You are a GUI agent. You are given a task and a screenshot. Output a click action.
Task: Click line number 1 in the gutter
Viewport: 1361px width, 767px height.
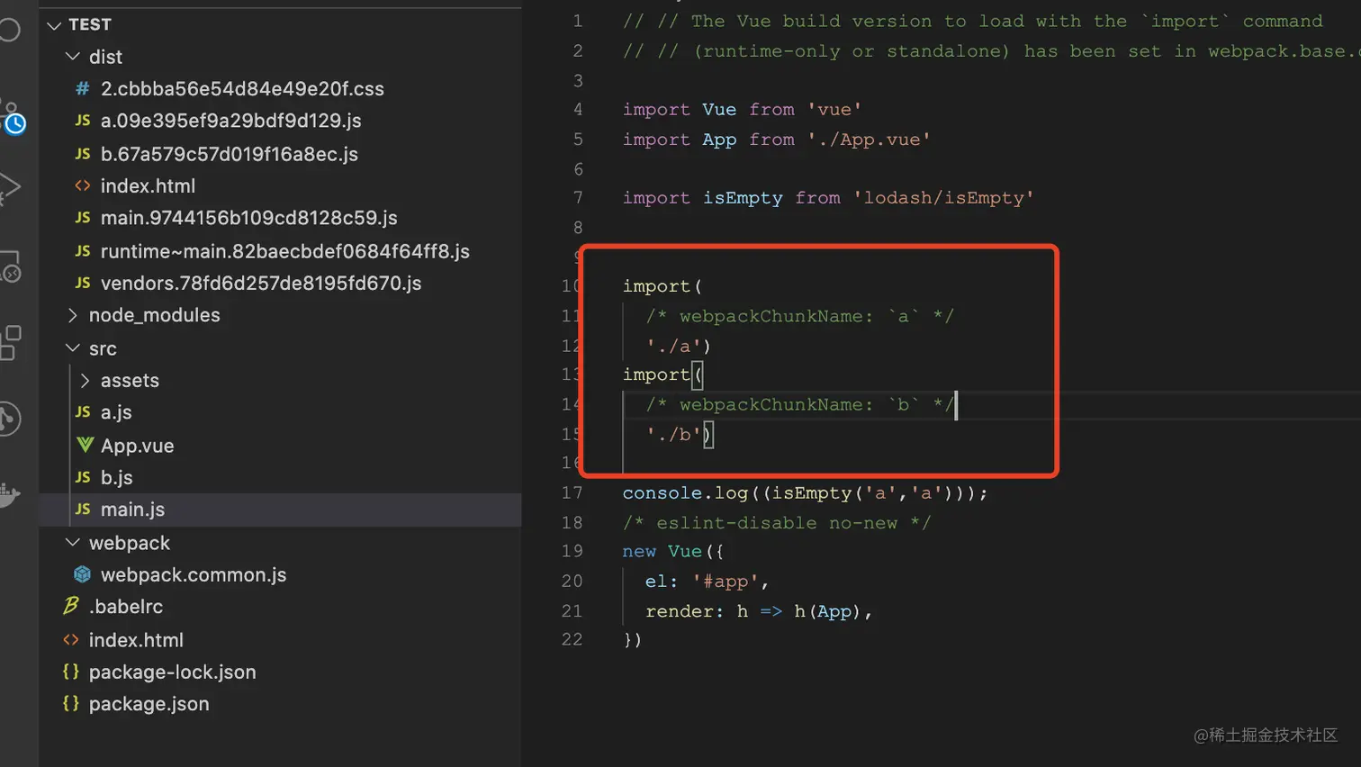578,21
